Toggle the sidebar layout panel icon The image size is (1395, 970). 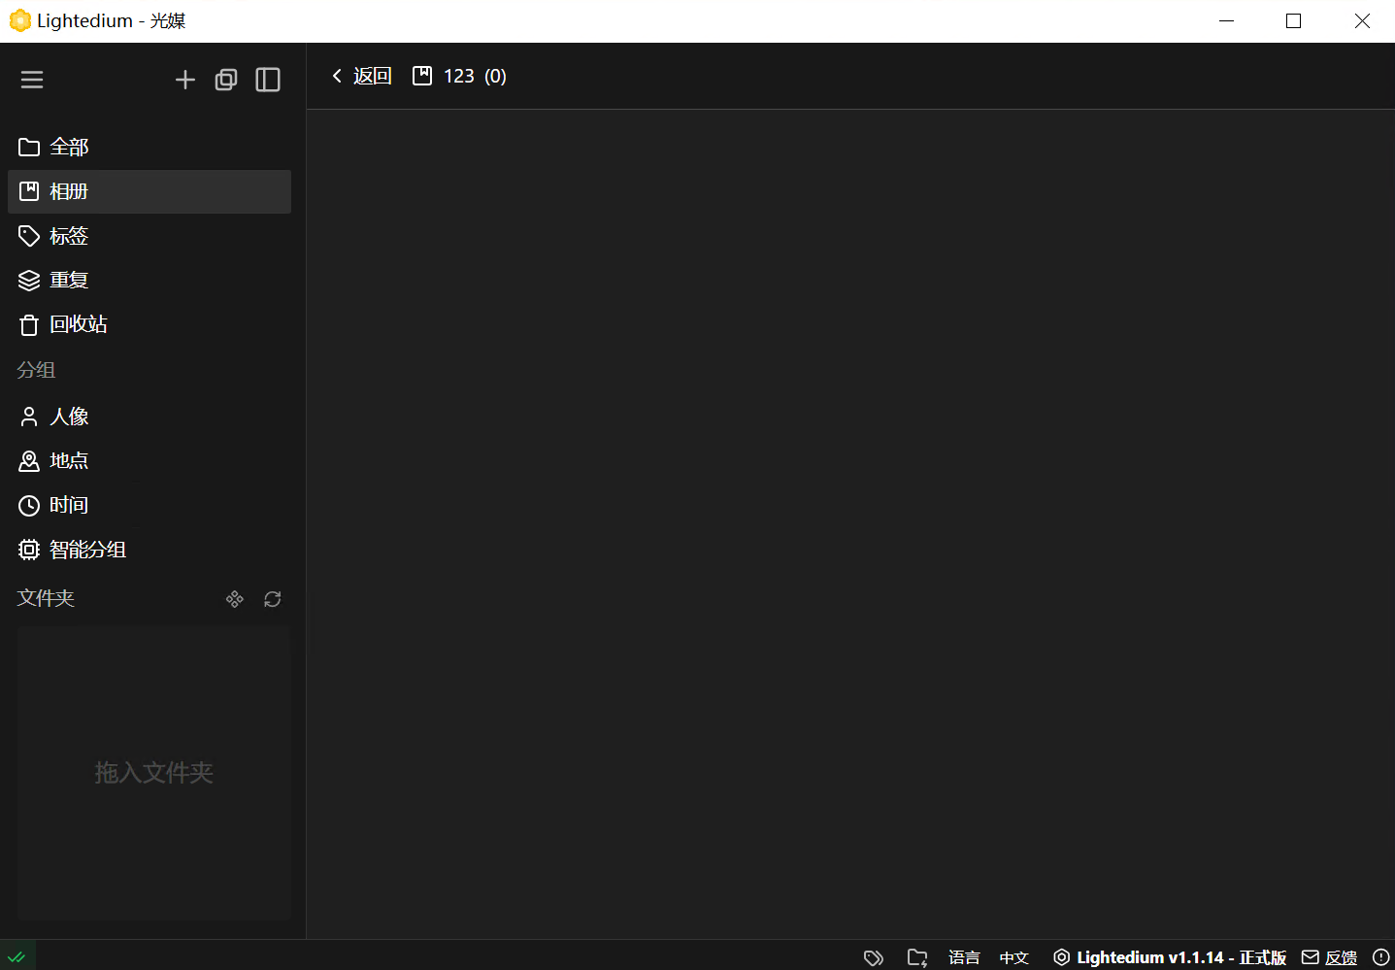(268, 79)
